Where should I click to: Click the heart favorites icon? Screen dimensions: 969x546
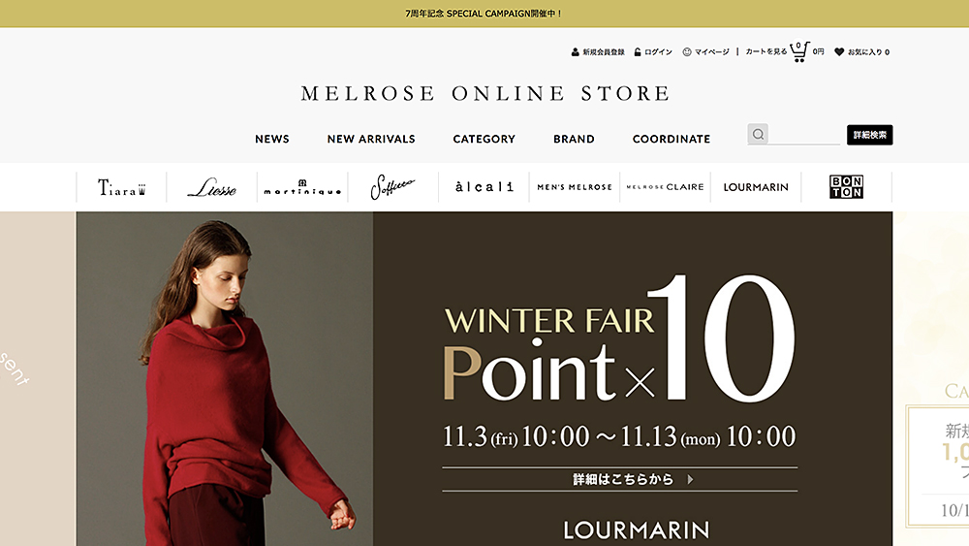[838, 52]
